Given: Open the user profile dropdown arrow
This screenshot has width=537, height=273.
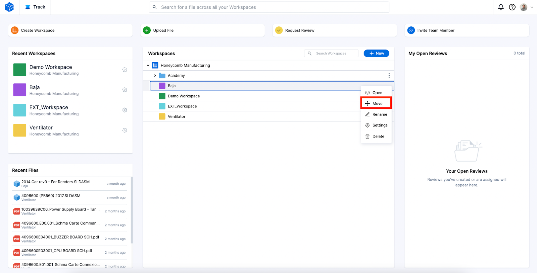Looking at the screenshot, I should (x=532, y=7).
